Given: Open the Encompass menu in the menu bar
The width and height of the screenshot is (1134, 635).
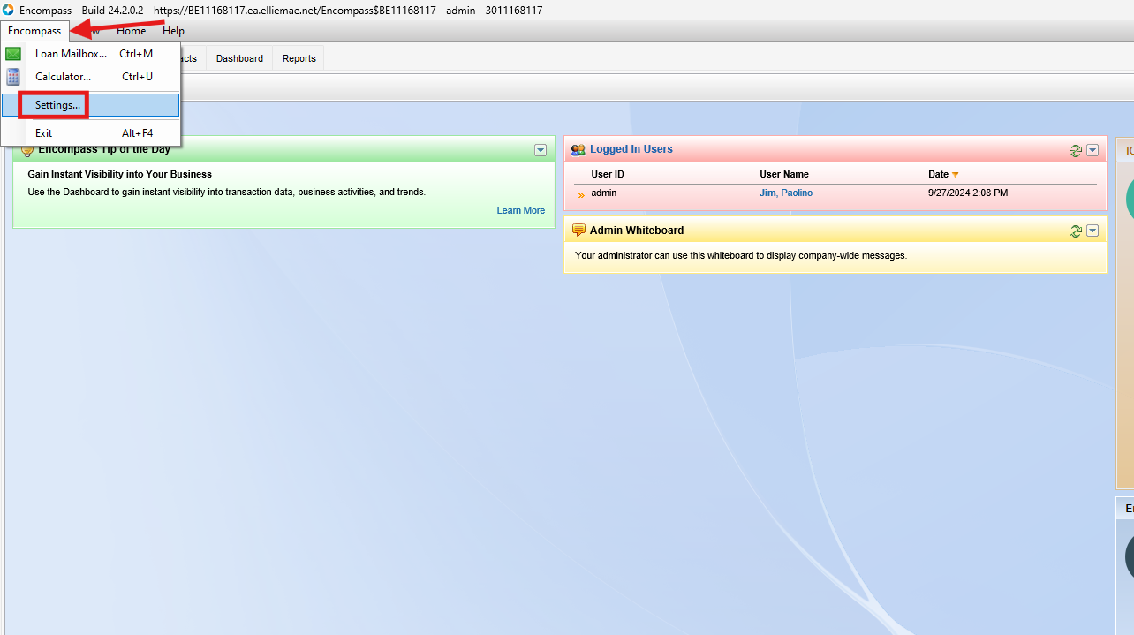Looking at the screenshot, I should click(34, 31).
